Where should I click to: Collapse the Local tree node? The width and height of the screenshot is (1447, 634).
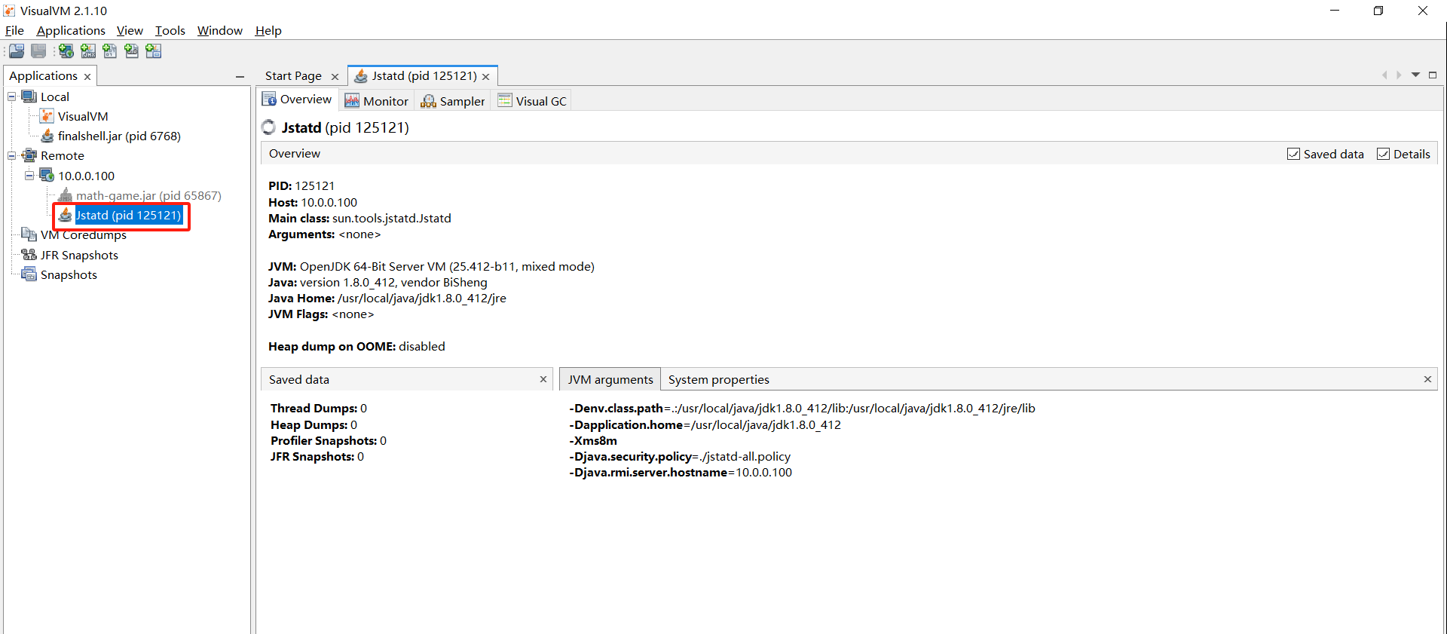[x=12, y=96]
